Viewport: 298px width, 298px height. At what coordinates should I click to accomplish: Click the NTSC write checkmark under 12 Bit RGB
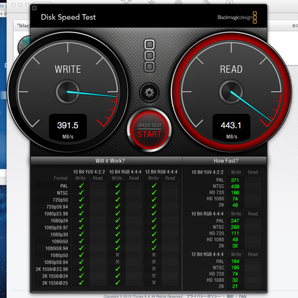[x=154, y=193]
